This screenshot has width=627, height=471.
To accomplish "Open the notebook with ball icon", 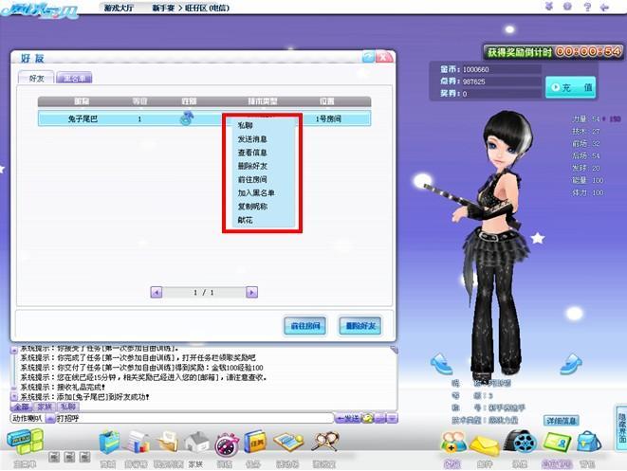I will click(x=288, y=443).
